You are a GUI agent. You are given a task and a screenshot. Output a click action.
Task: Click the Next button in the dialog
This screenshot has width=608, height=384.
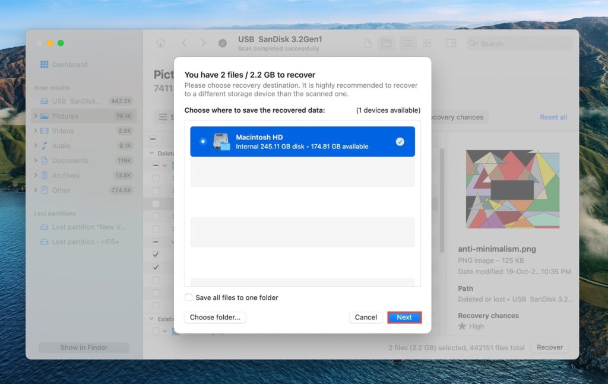click(404, 317)
